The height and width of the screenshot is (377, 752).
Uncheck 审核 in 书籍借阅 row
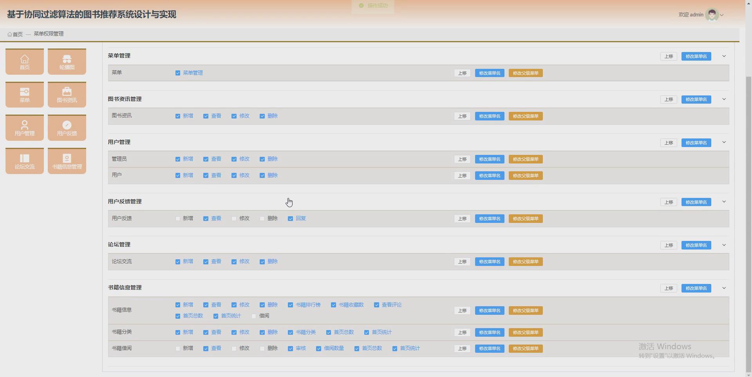(291, 348)
